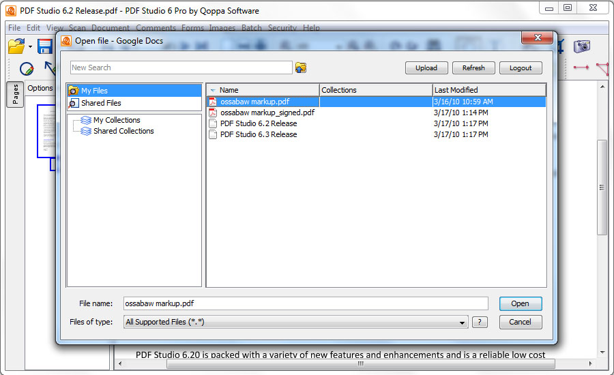Image resolution: width=614 pixels, height=375 pixels.
Task: Click the Refresh button
Action: tap(473, 67)
